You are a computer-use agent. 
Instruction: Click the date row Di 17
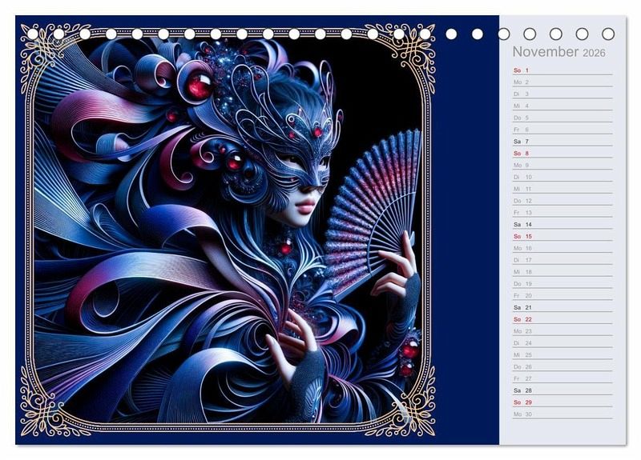(562, 259)
